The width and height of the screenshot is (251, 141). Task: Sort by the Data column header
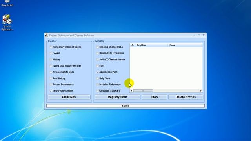pos(185,45)
